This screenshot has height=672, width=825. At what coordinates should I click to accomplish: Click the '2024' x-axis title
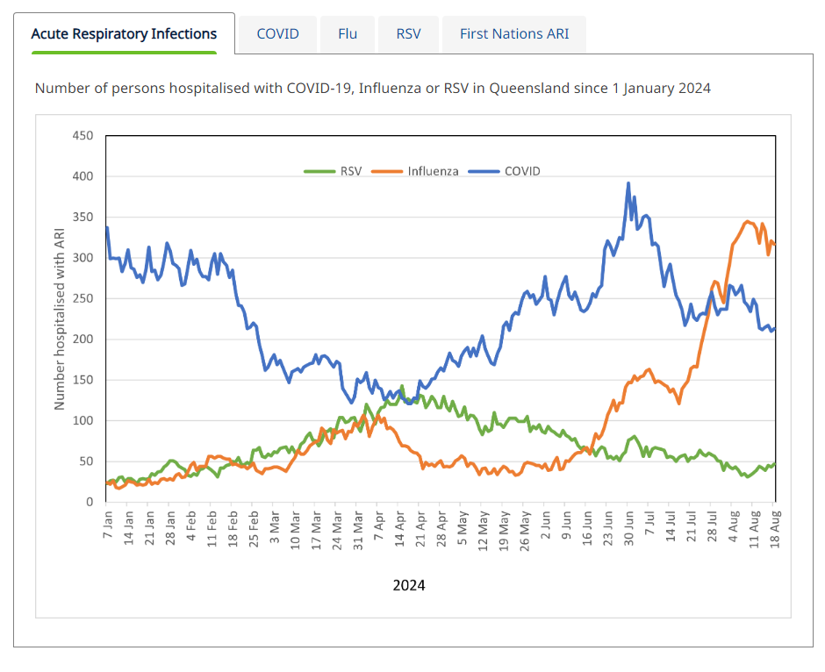coord(409,585)
